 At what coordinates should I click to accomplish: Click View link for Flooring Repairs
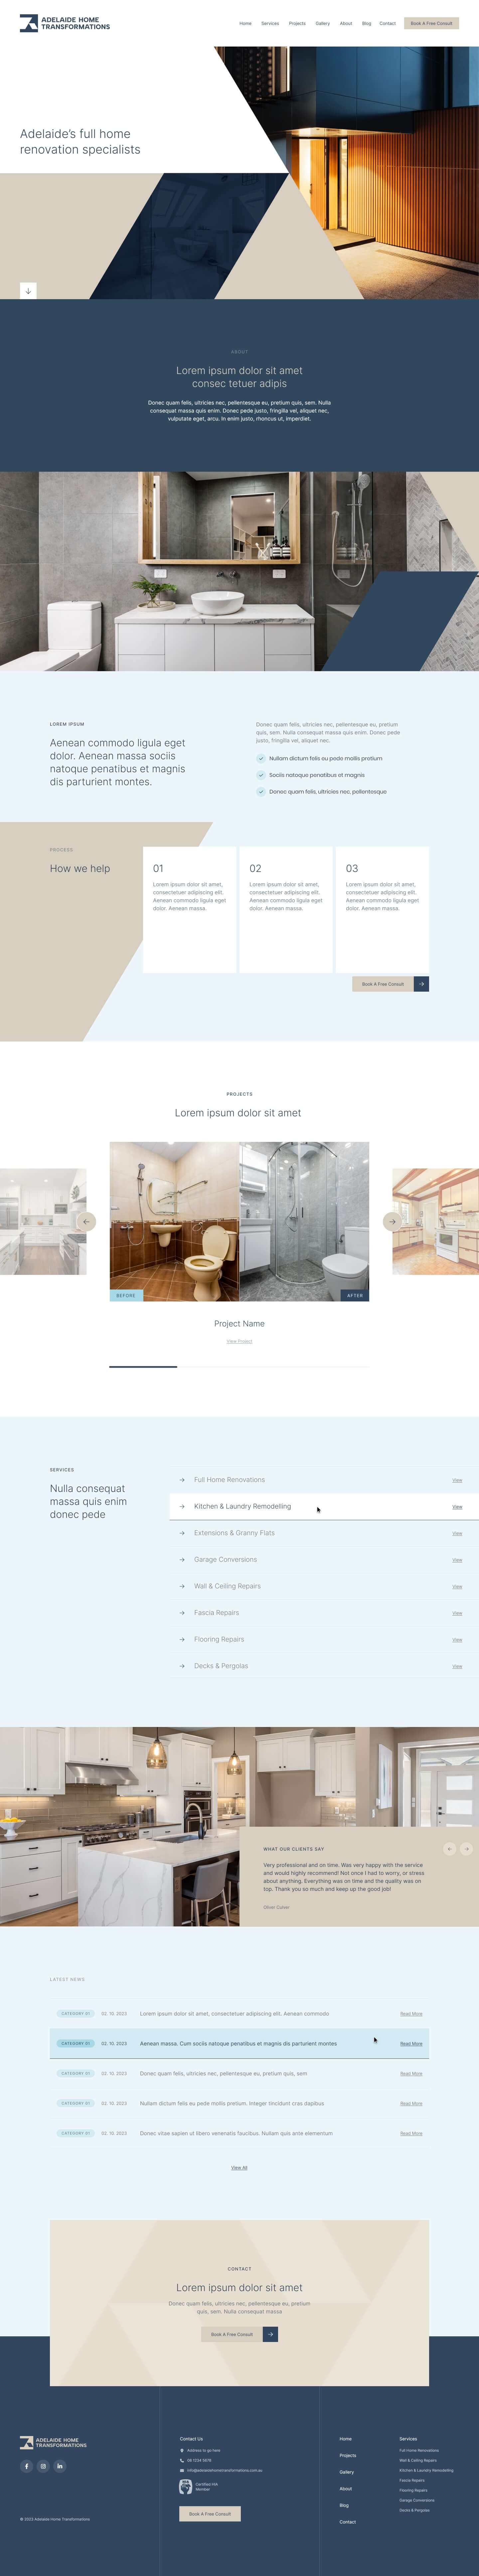tap(457, 1640)
